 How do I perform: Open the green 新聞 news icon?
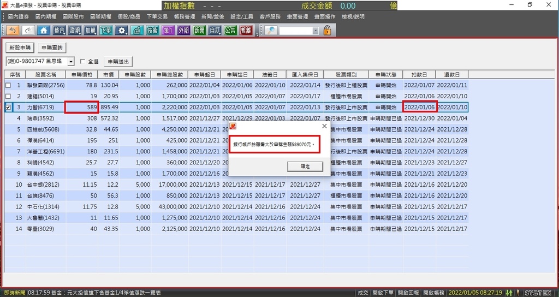point(199,31)
